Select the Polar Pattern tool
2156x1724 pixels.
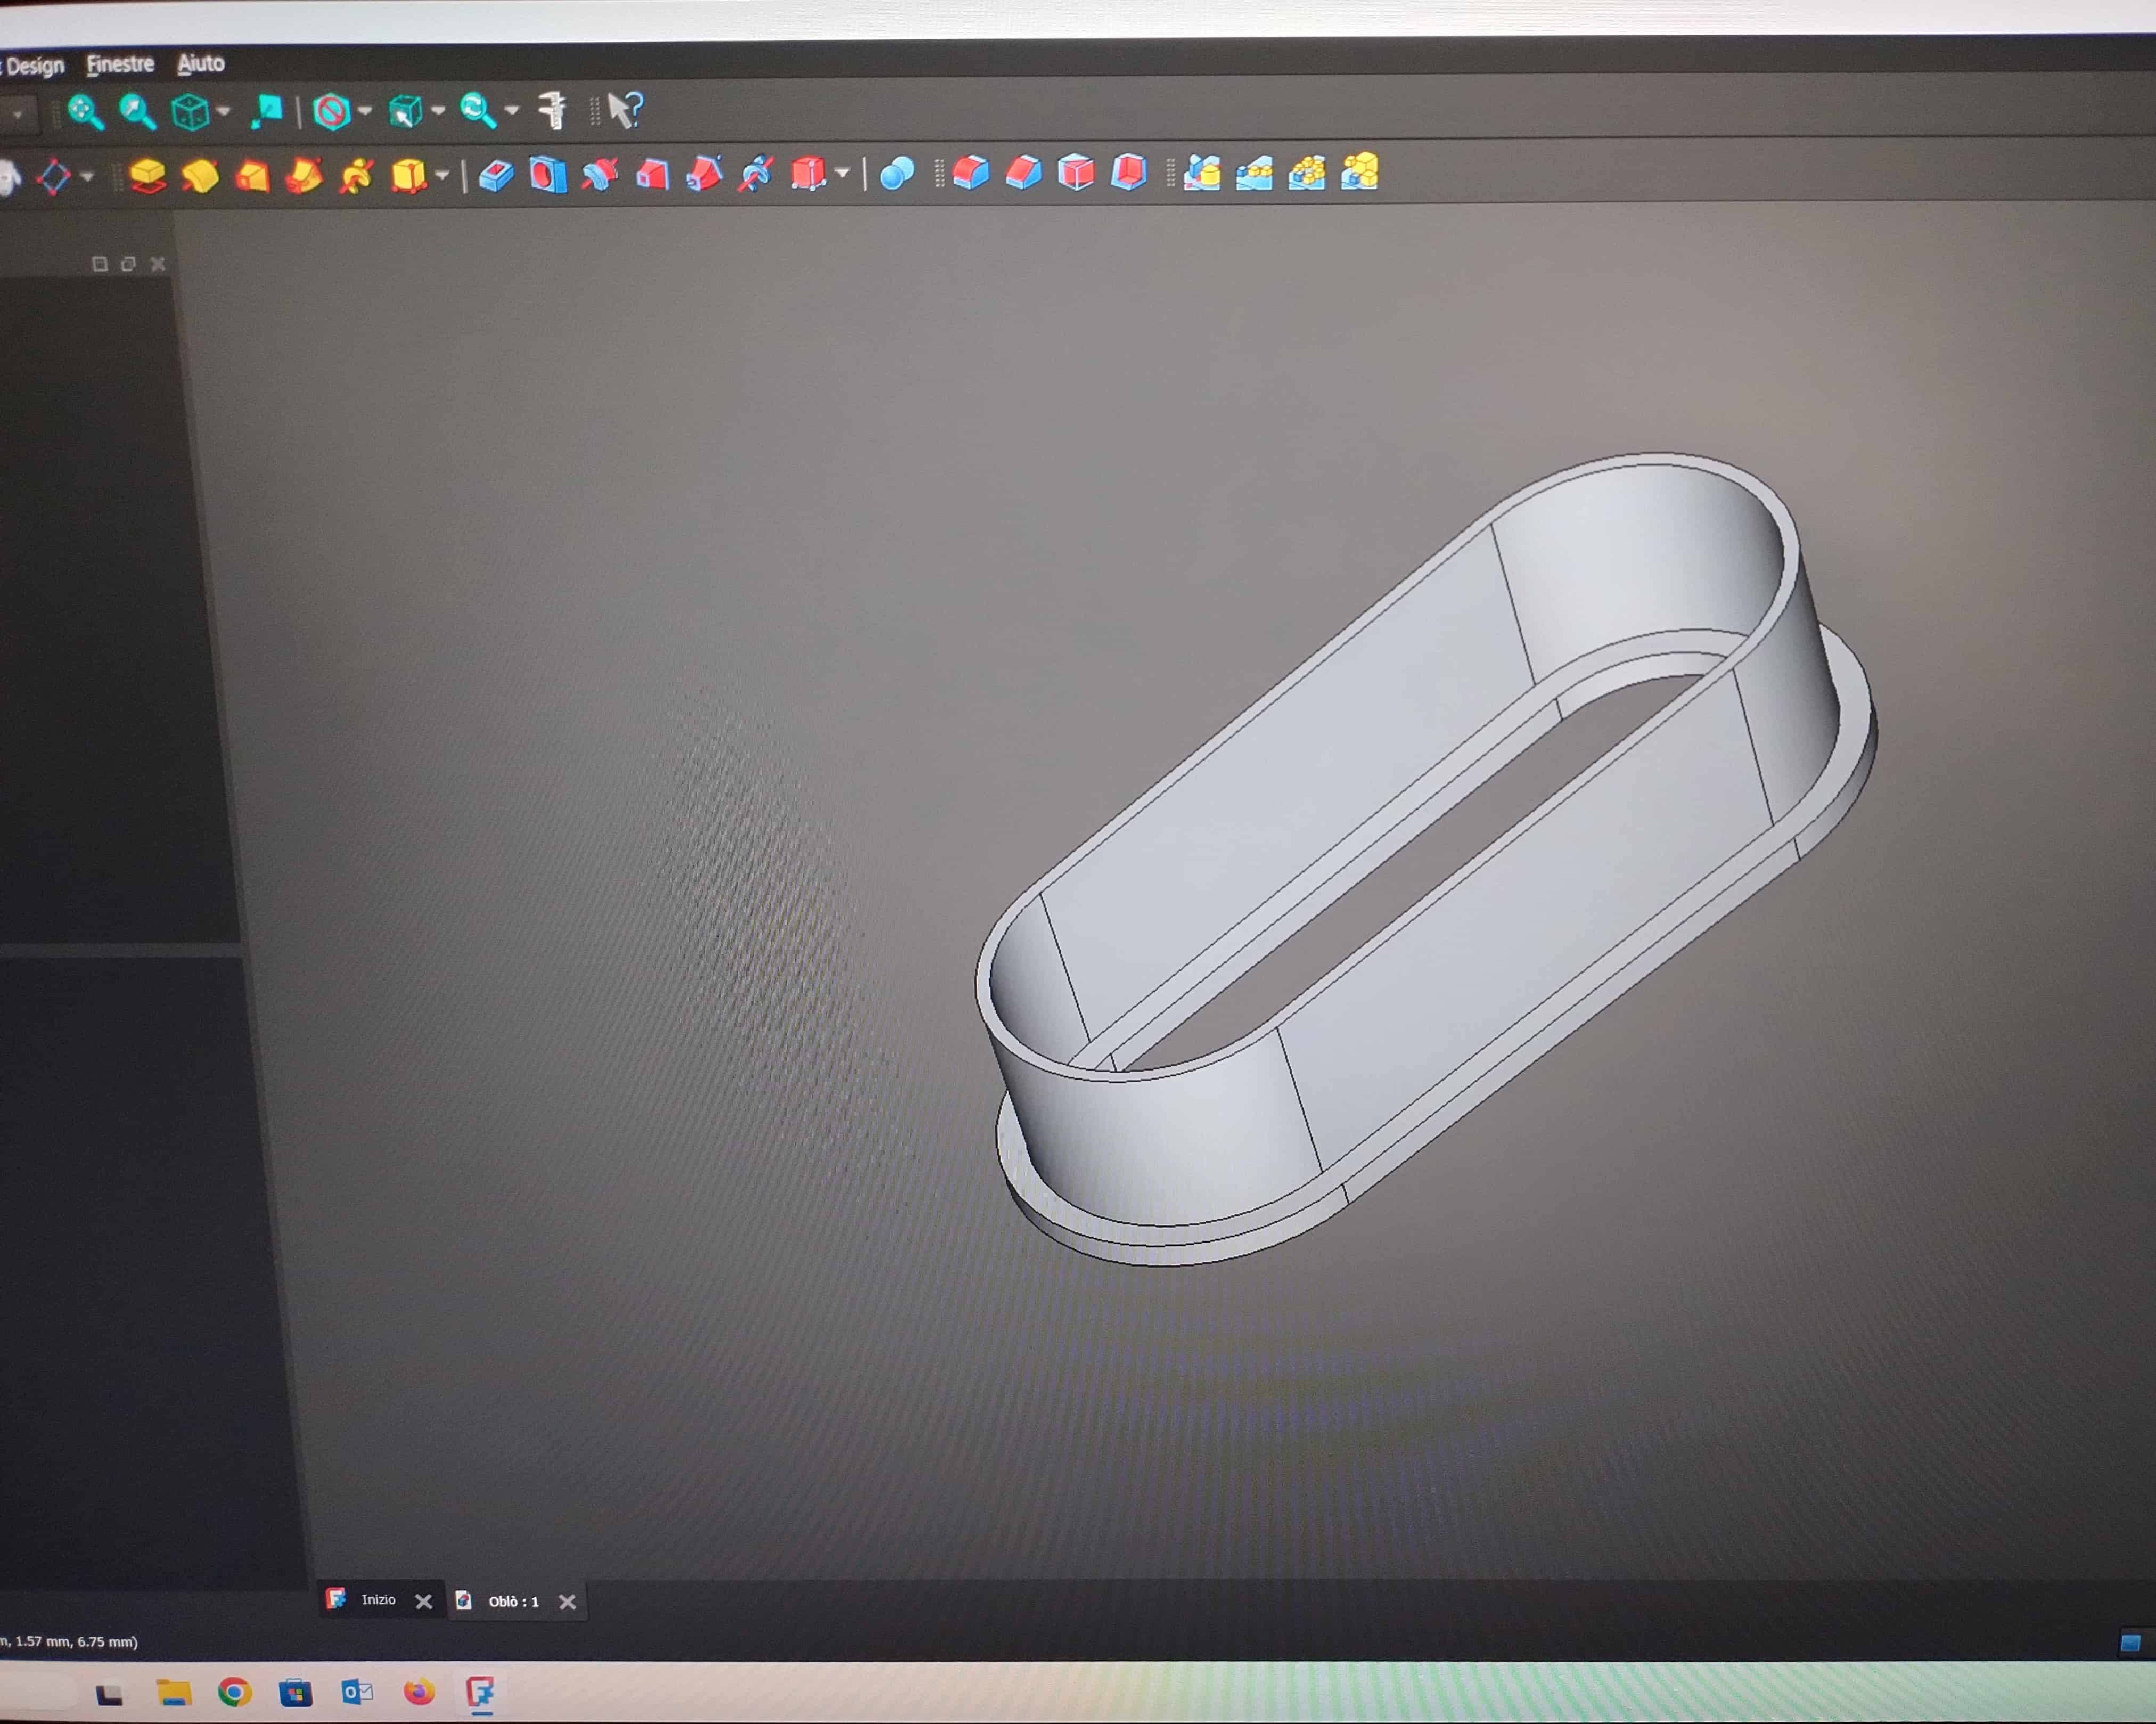click(1307, 172)
